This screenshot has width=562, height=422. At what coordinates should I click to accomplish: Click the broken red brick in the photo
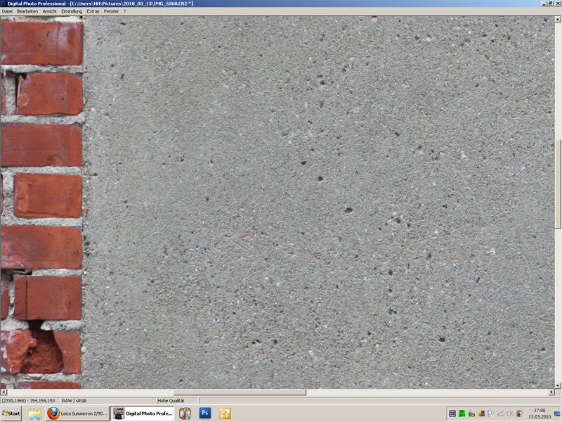40,352
